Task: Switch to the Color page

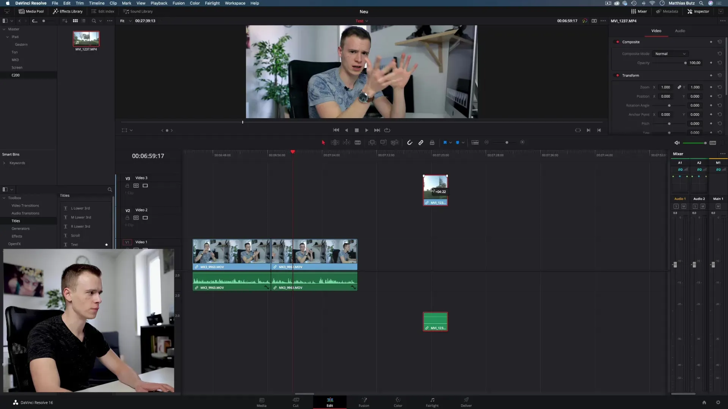Action: 398,402
